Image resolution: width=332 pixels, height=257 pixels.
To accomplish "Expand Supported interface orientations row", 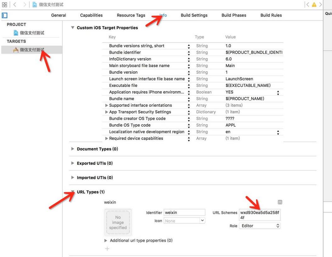I will pos(106,106).
